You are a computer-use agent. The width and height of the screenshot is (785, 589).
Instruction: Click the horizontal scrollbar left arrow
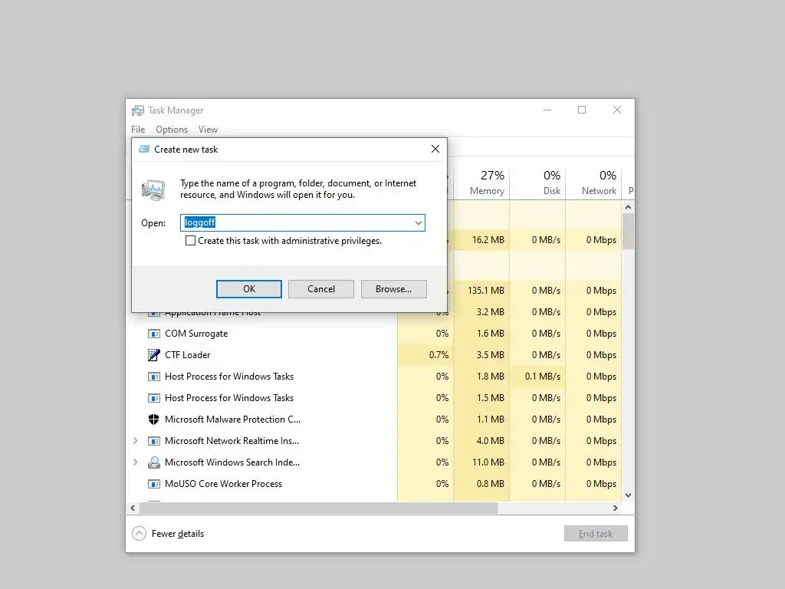pyautogui.click(x=133, y=508)
